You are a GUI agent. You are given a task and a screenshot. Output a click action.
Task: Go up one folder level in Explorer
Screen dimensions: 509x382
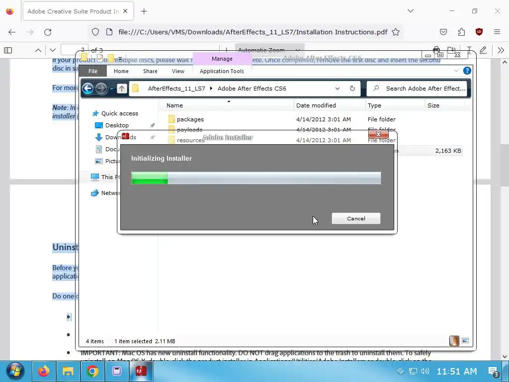point(122,89)
